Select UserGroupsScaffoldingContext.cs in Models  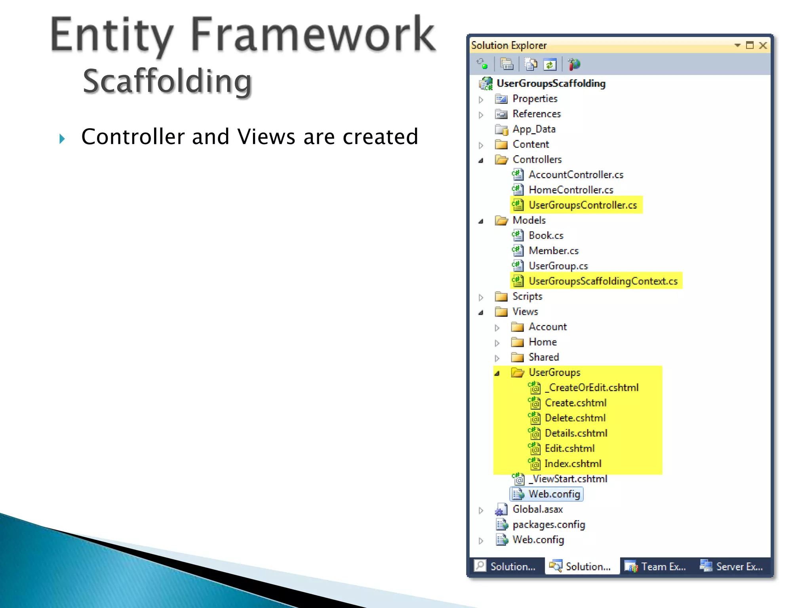603,281
